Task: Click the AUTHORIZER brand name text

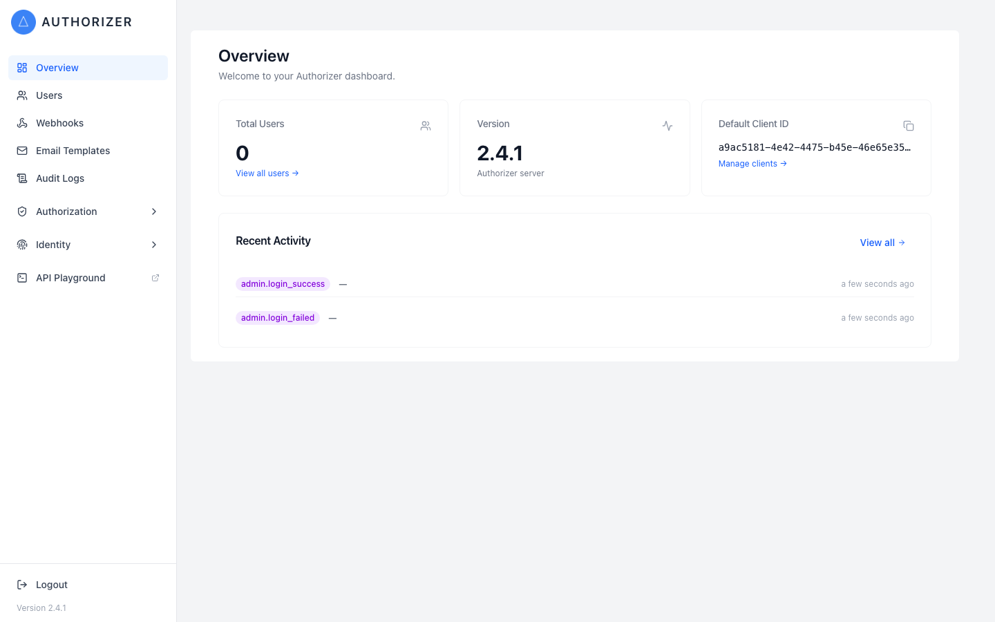Action: click(87, 22)
